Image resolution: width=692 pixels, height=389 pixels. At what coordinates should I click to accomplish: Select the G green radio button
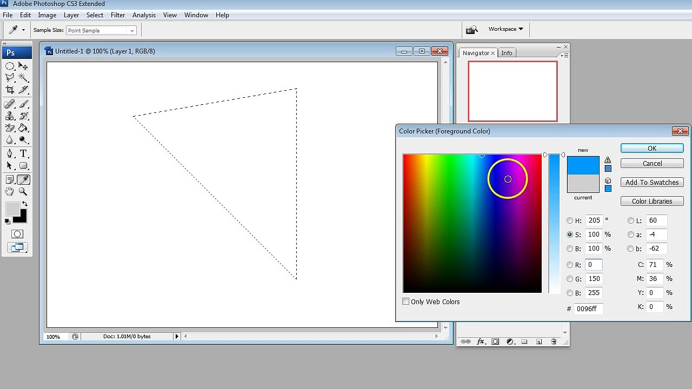pyautogui.click(x=570, y=279)
